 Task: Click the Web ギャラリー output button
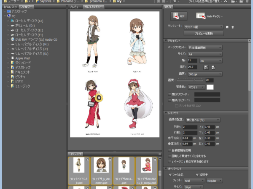coord(210,16)
